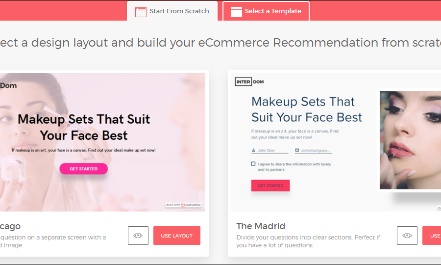The height and width of the screenshot is (265, 441).
Task: Click the envelope icon by the email field
Action: (297, 150)
